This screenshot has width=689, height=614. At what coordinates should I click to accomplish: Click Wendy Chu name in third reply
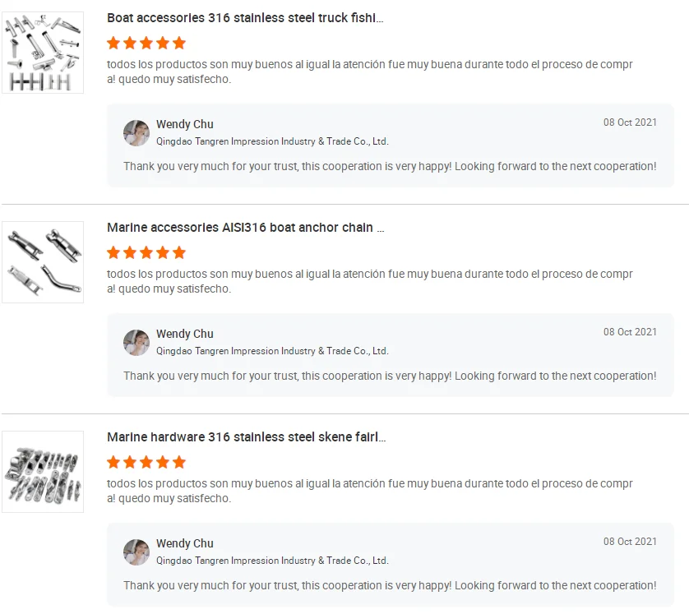(185, 543)
